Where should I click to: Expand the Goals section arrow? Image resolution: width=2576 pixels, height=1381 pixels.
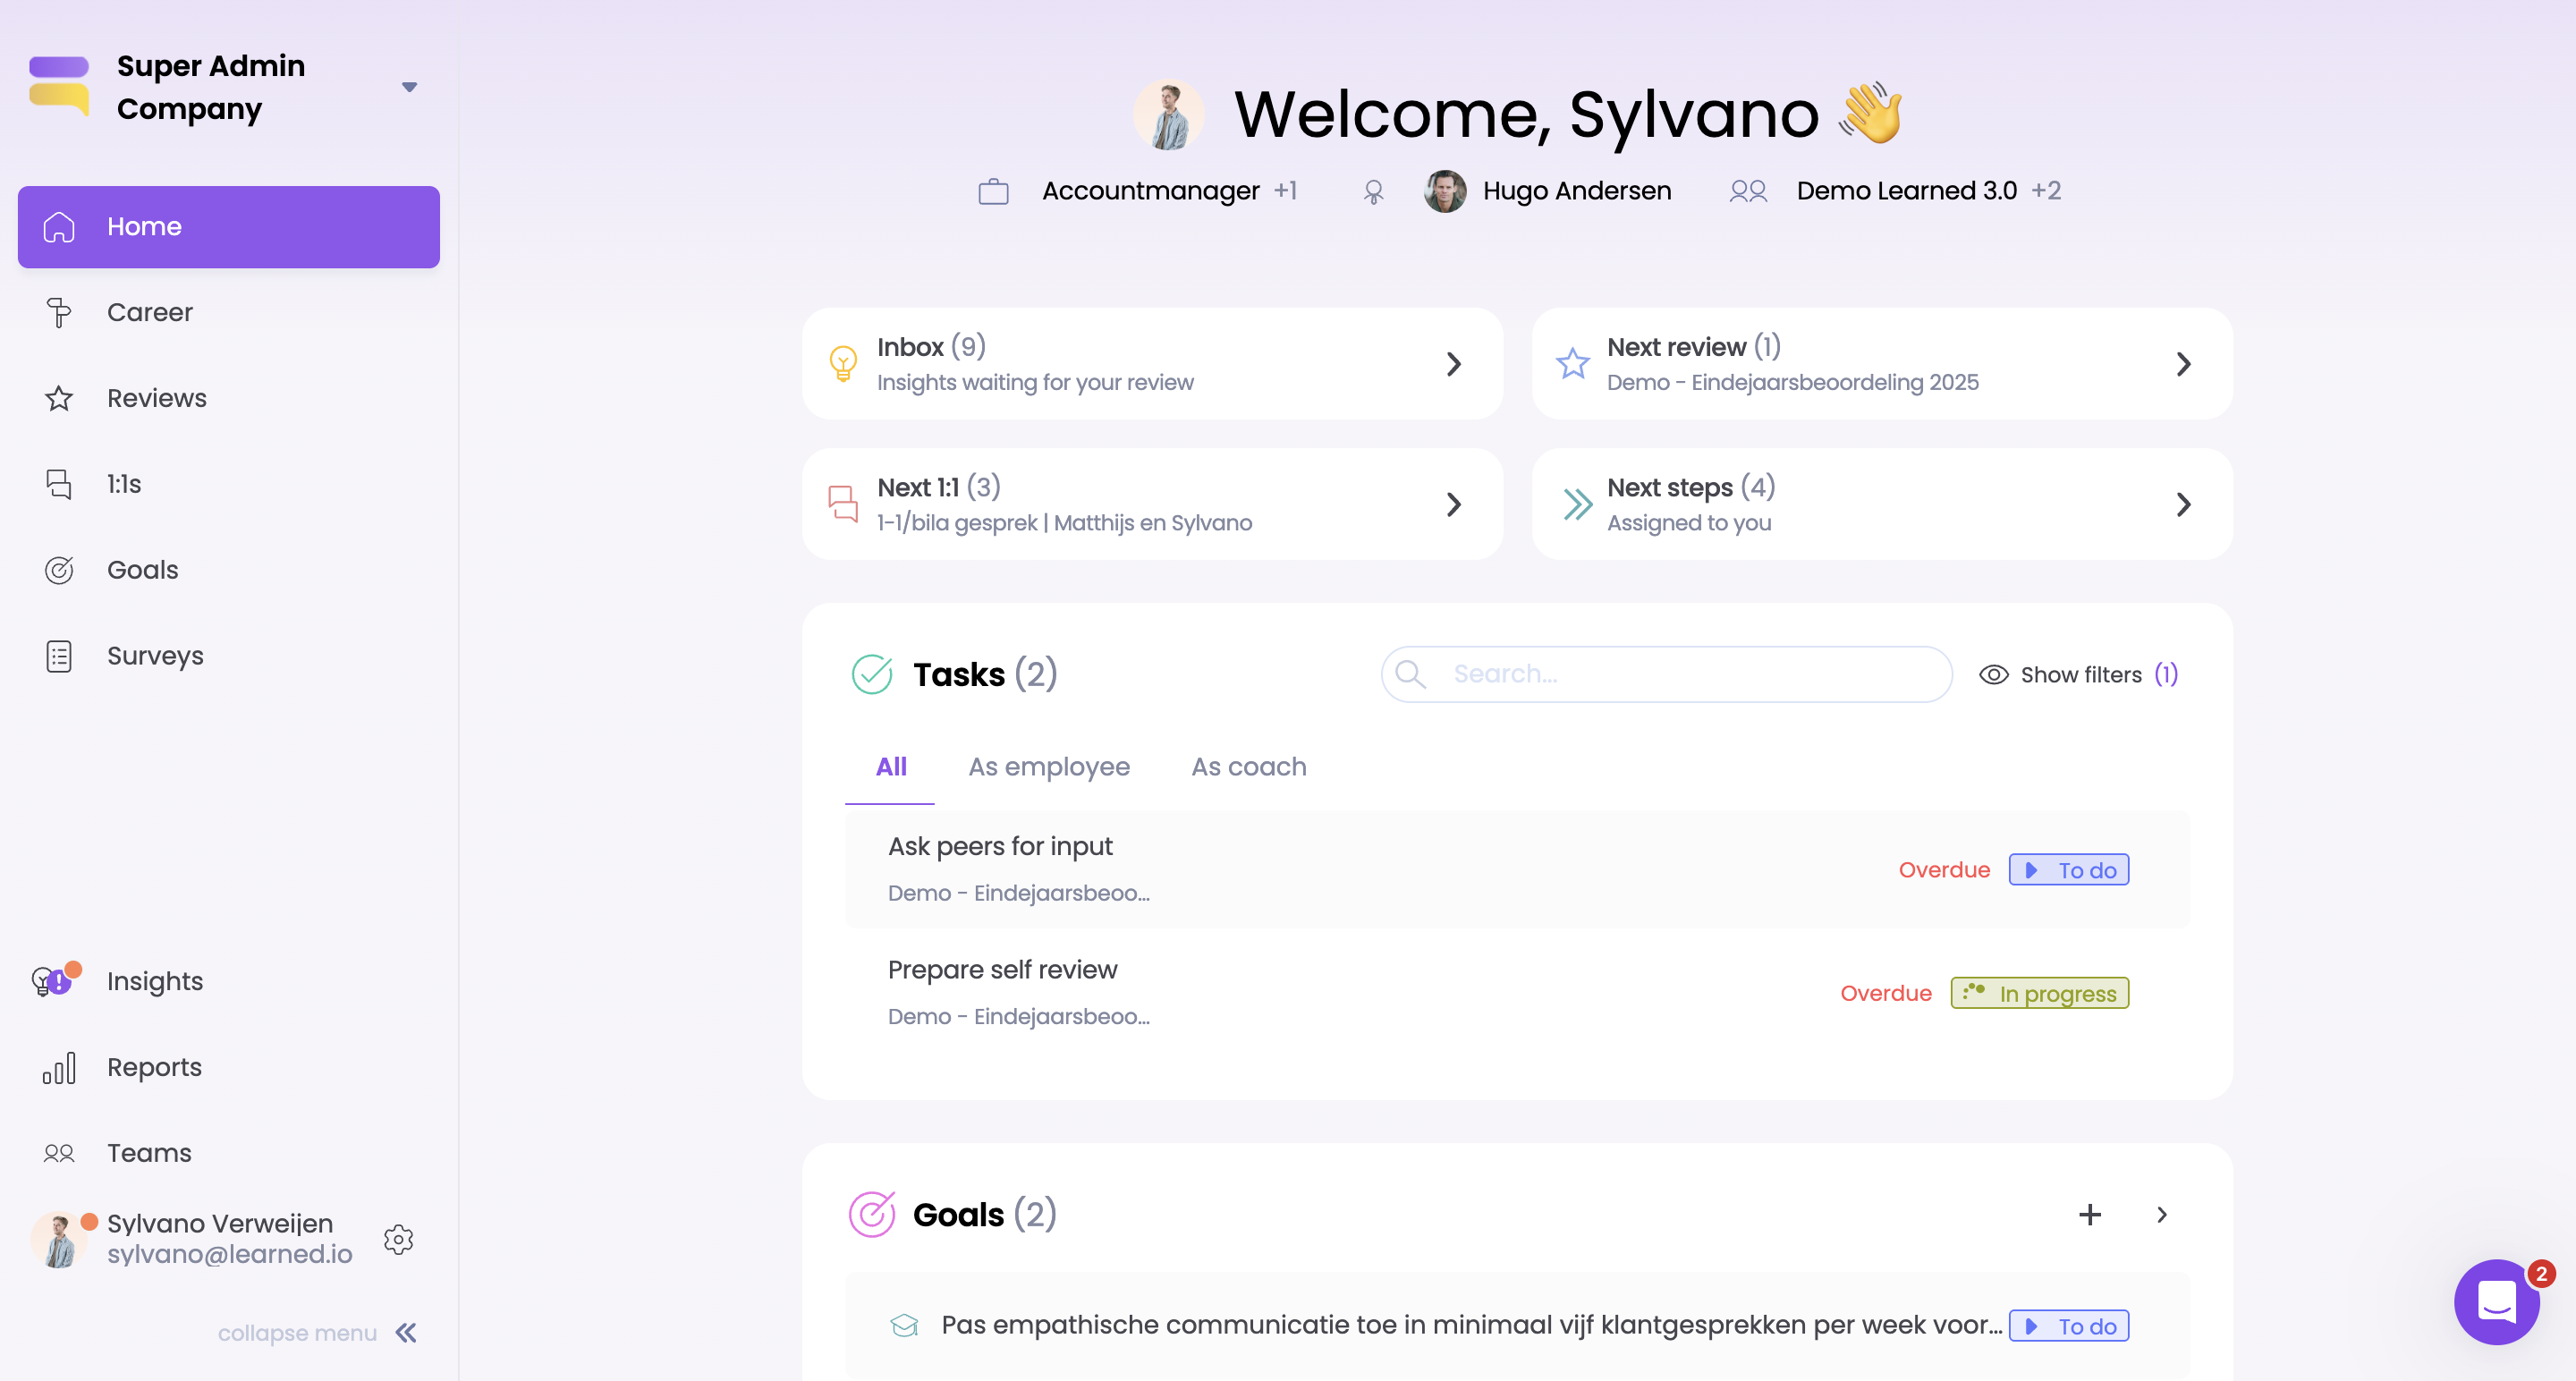(2161, 1214)
